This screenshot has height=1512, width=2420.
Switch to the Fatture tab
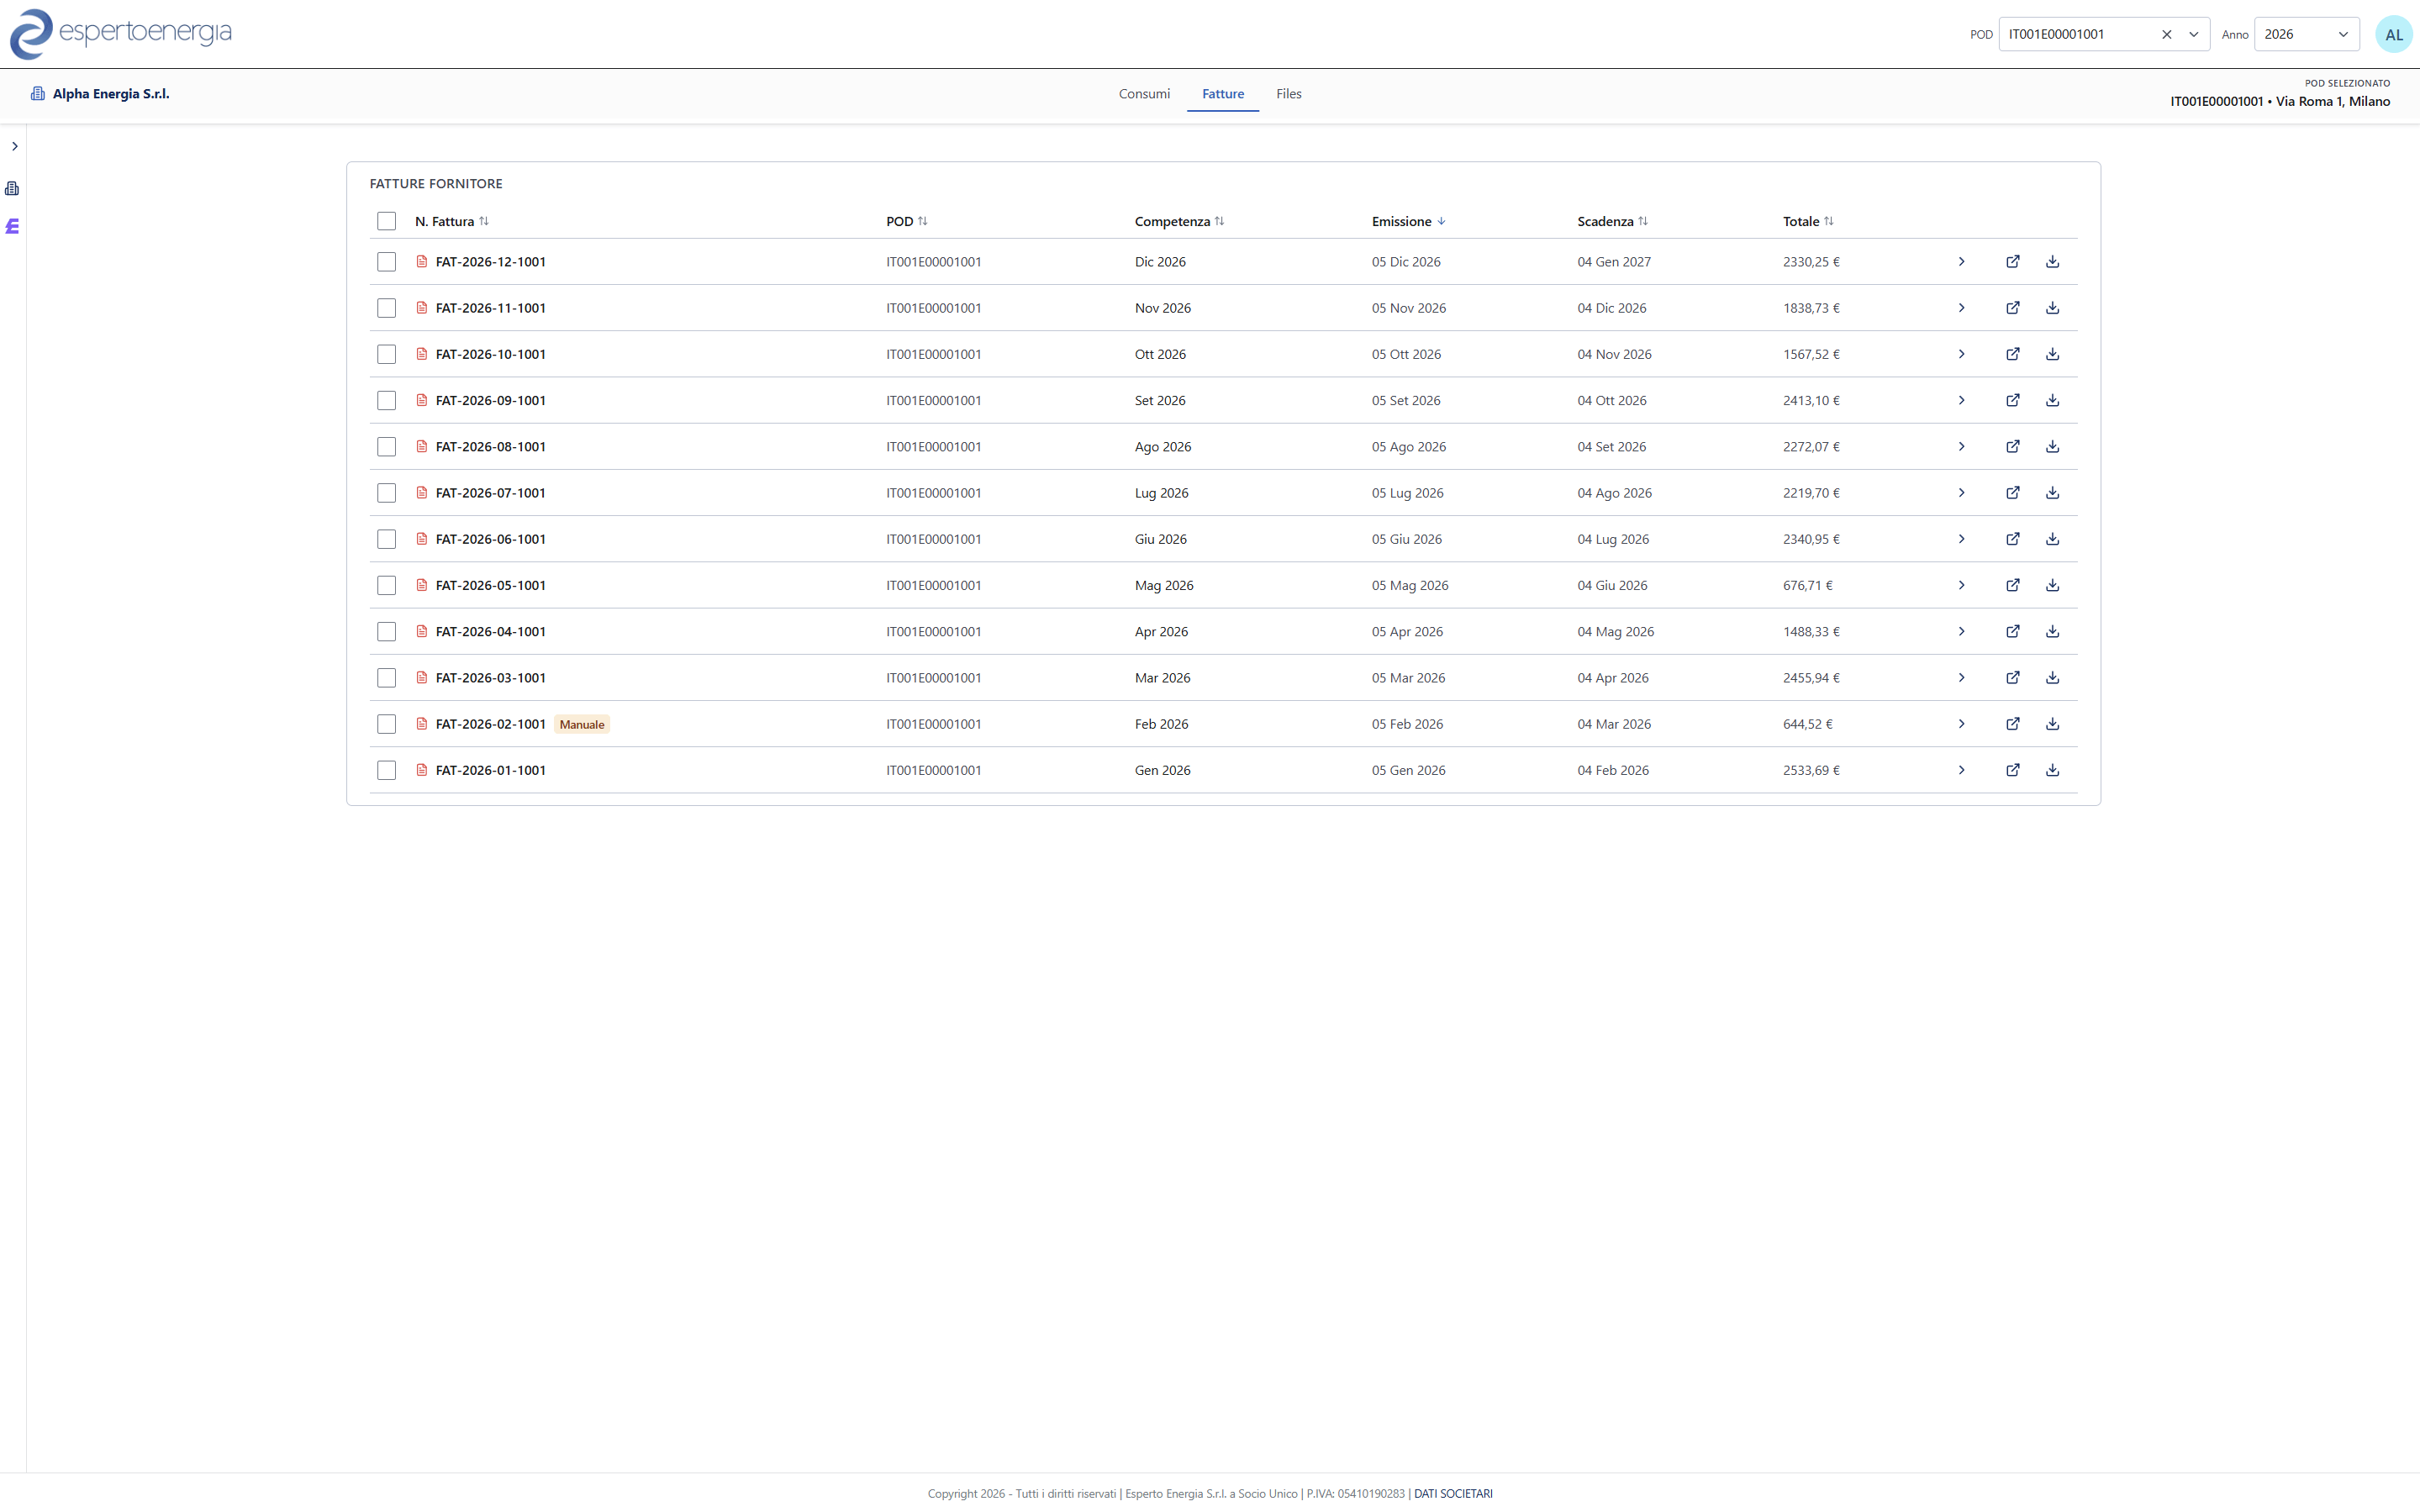click(x=1222, y=94)
